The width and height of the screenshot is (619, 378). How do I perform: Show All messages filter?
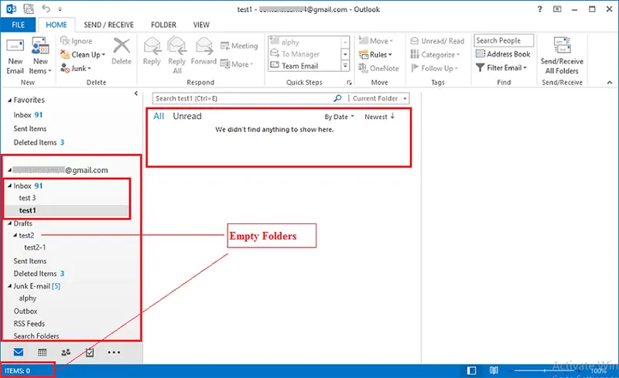point(159,116)
